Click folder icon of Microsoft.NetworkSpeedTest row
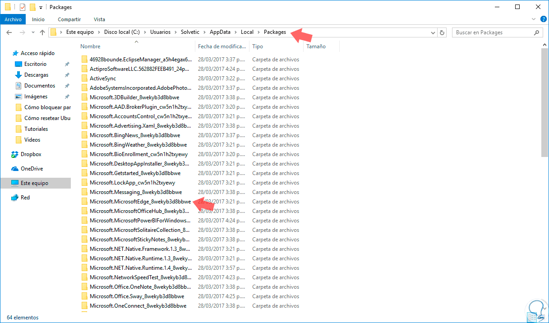The width and height of the screenshot is (549, 323). (x=84, y=277)
